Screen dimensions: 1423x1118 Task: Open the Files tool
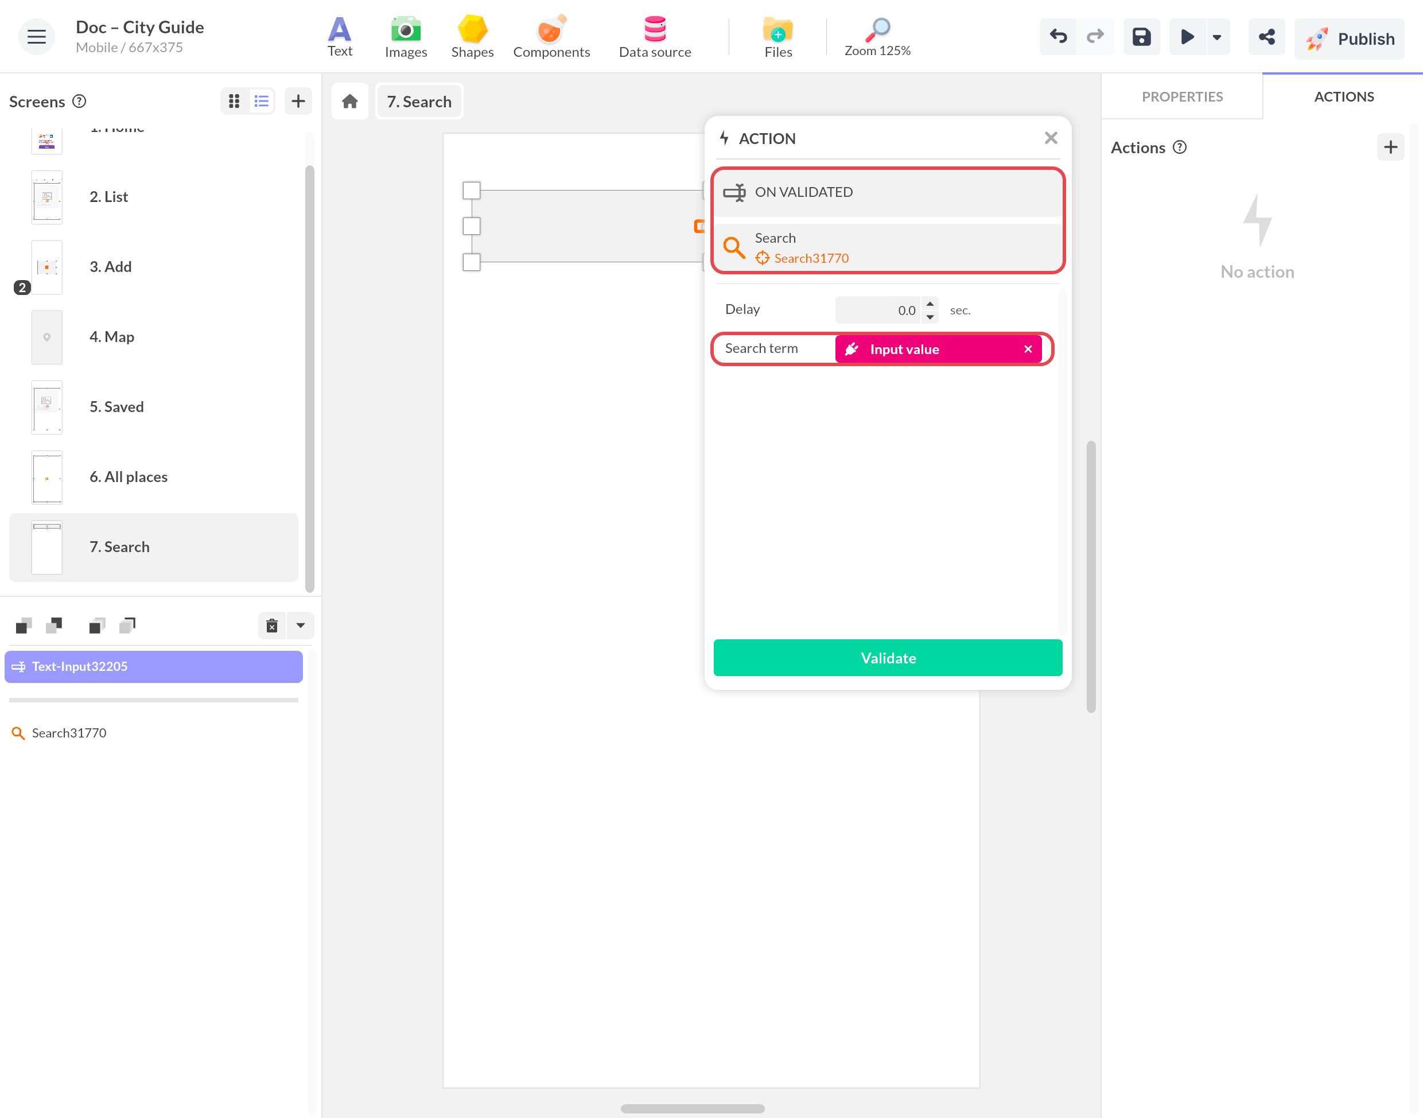pos(778,37)
